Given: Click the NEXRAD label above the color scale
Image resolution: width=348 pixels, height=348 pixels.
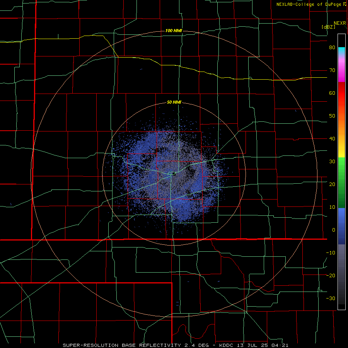Looking at the screenshot, I should [x=339, y=23].
